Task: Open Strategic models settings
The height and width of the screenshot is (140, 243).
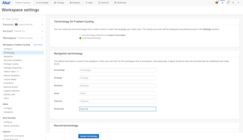Action: 11,64
